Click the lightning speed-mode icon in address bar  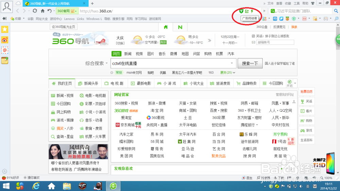(252, 11)
